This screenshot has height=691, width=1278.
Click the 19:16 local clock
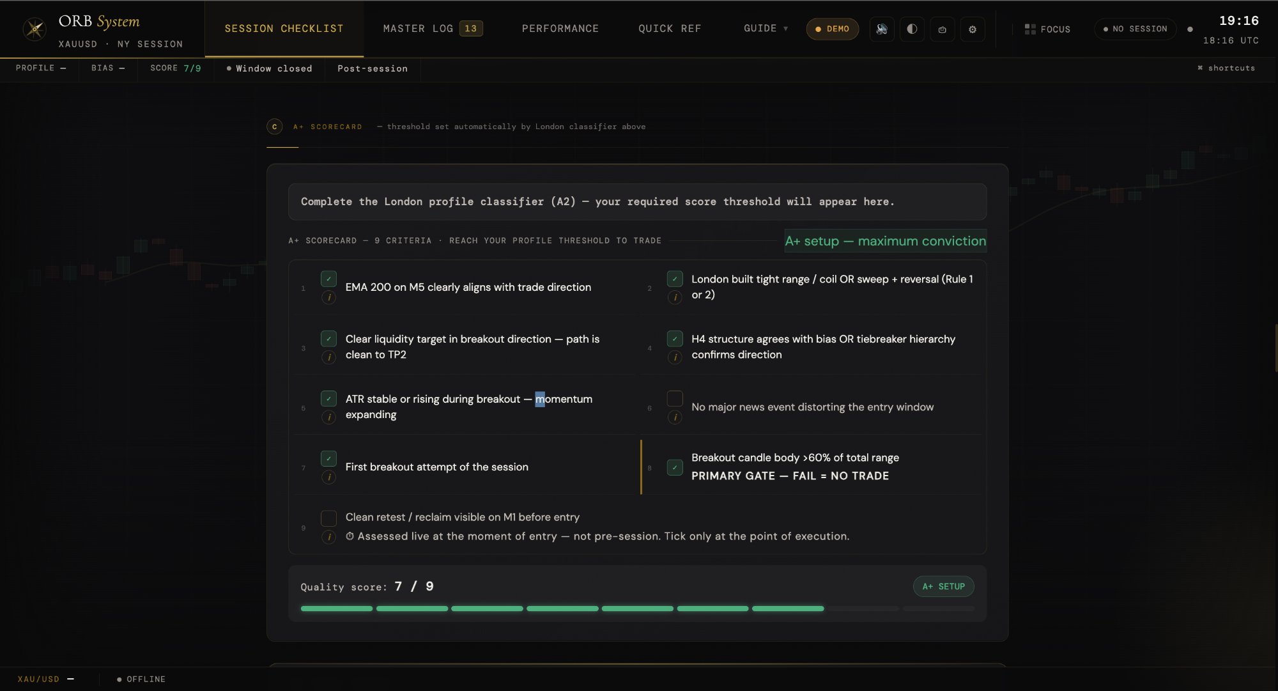[x=1238, y=20]
